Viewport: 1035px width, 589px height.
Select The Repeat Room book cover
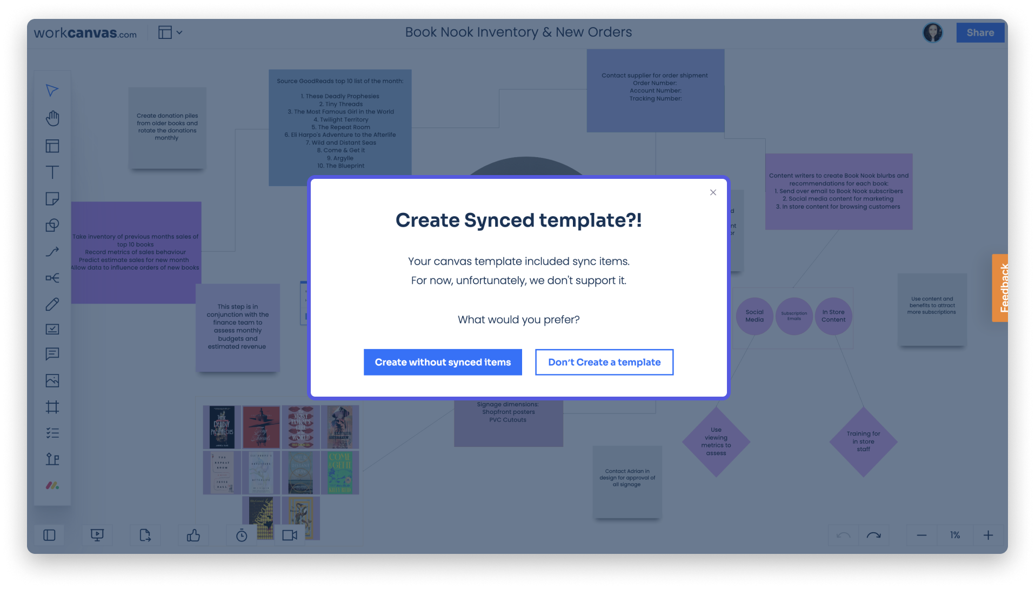222,472
